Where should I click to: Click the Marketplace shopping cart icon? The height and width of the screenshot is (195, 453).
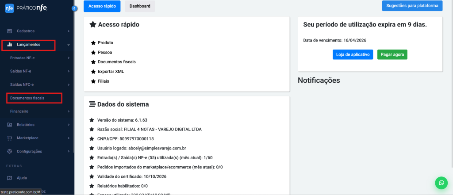tap(9, 138)
